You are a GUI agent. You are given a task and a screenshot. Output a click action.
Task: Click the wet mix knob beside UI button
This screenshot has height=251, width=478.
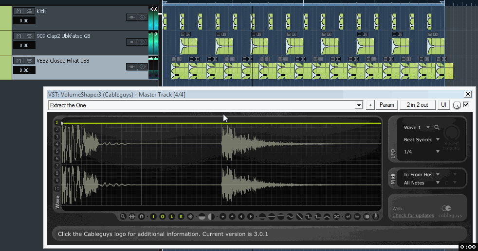point(457,105)
